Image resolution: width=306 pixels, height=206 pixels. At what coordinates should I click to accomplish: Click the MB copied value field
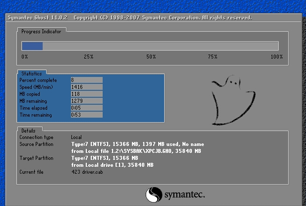click(x=86, y=94)
